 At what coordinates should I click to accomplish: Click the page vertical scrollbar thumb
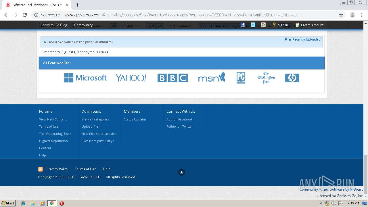pos(366,175)
